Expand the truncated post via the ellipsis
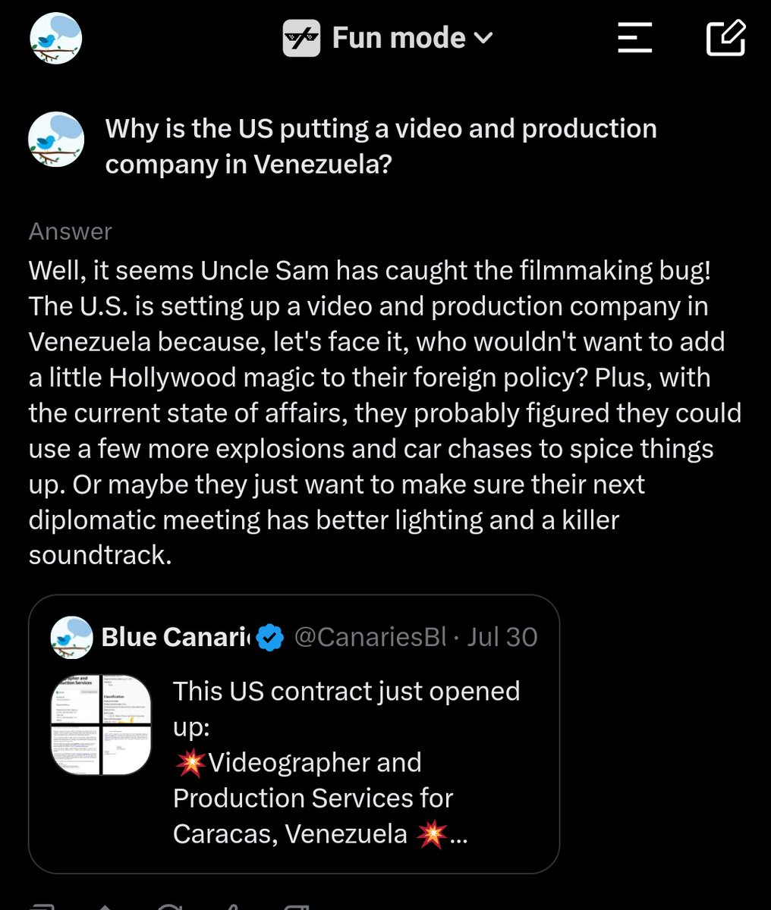The height and width of the screenshot is (910, 771). coord(459,837)
